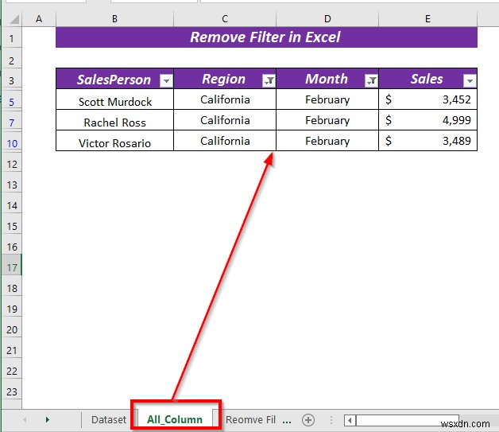Viewport: 499px width, 432px height.
Task: Open the Sales filter dropdown
Action: (x=470, y=81)
